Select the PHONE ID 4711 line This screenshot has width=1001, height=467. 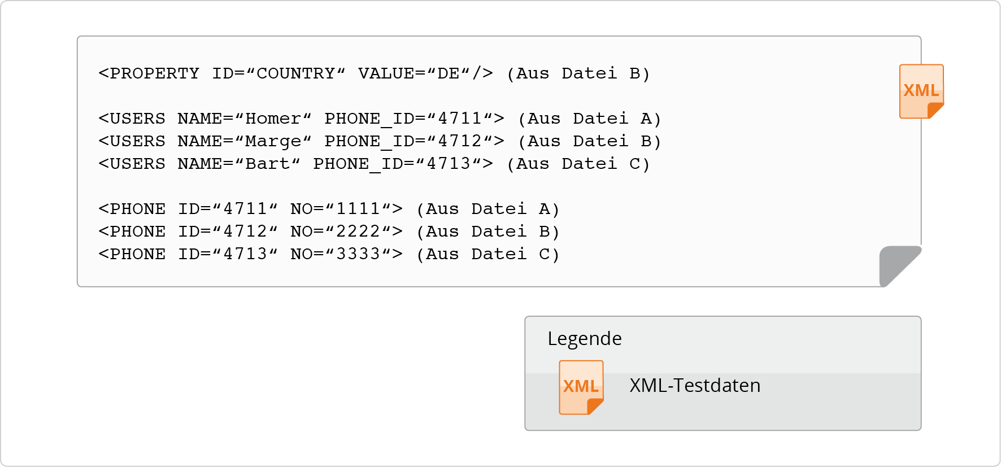point(329,209)
